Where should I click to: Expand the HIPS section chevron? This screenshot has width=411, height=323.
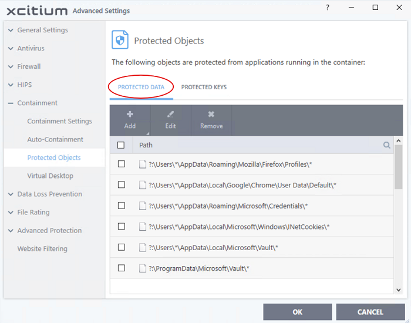11,85
